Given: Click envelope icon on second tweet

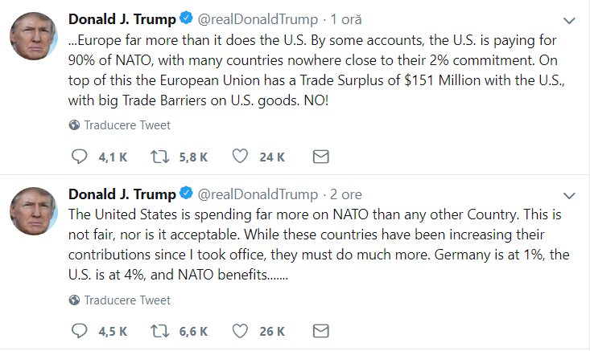Looking at the screenshot, I should tap(320, 330).
